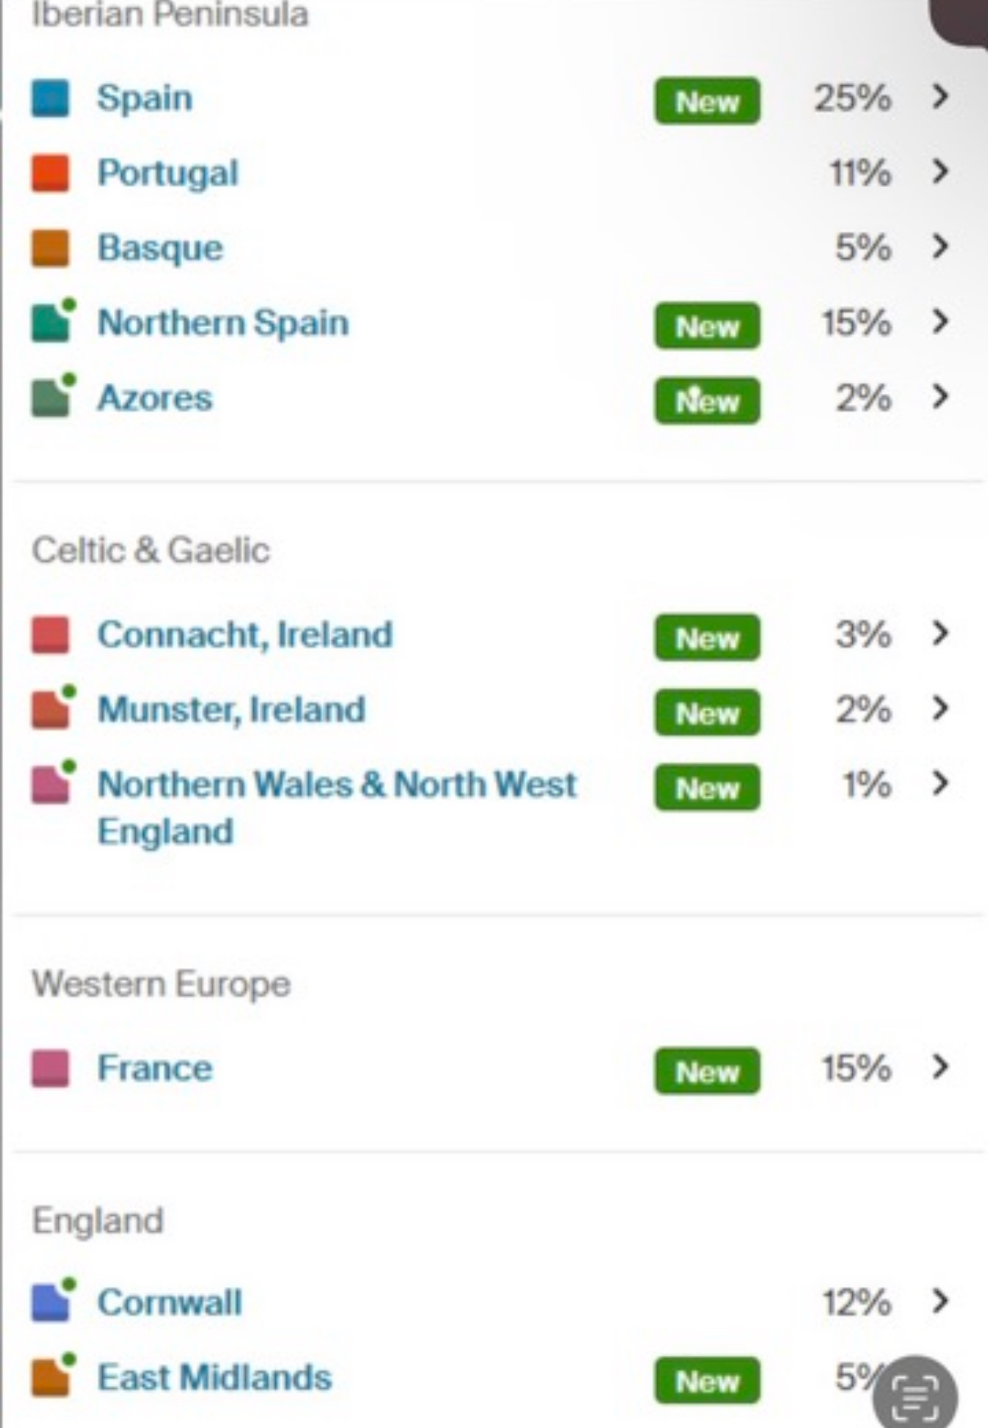Click the pink France color swatch

(50, 1068)
